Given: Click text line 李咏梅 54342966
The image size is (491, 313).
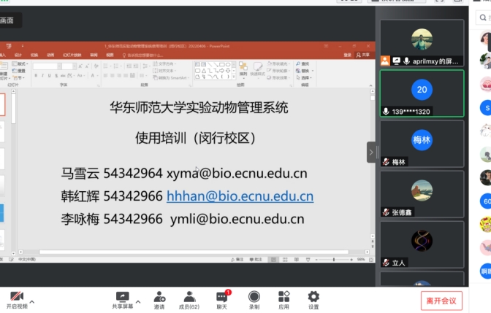Looking at the screenshot, I should [112, 219].
